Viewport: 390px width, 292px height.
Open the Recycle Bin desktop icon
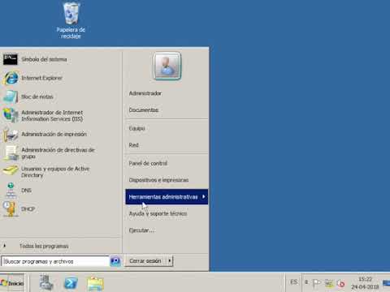coord(71,20)
